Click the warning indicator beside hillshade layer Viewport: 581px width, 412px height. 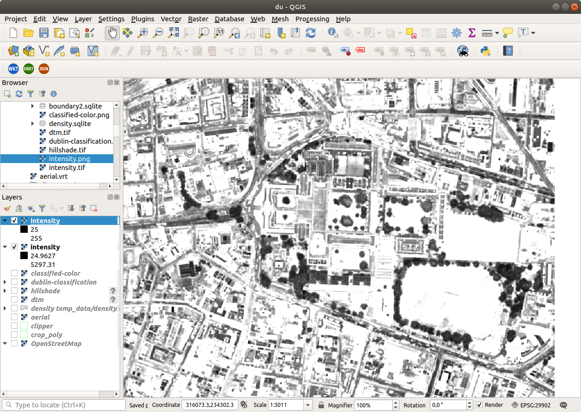click(x=113, y=291)
